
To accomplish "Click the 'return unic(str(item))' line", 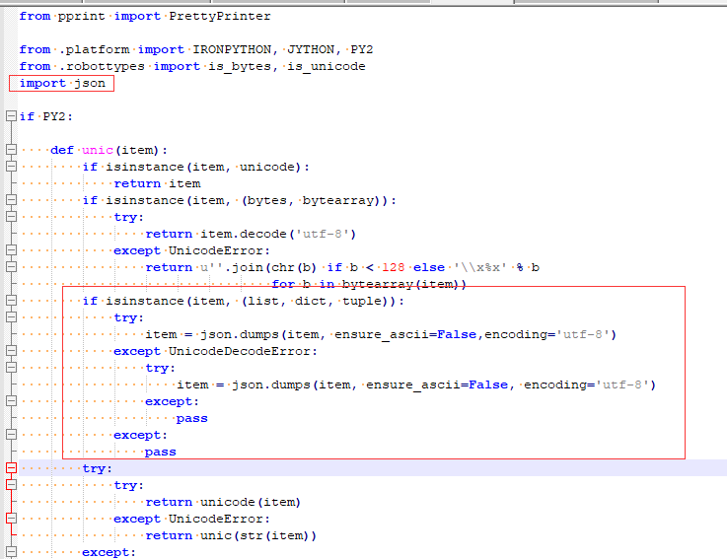I will pyautogui.click(x=231, y=535).
